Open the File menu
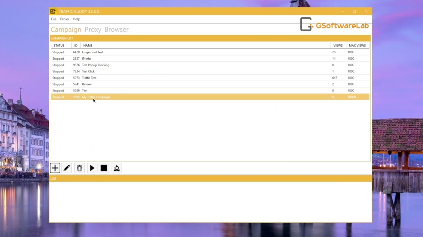The image size is (423, 237). (54, 19)
